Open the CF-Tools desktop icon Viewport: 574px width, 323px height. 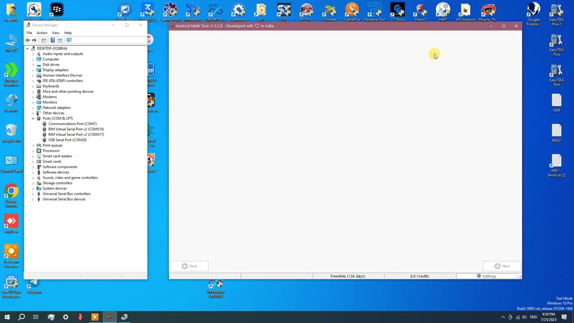point(397,13)
